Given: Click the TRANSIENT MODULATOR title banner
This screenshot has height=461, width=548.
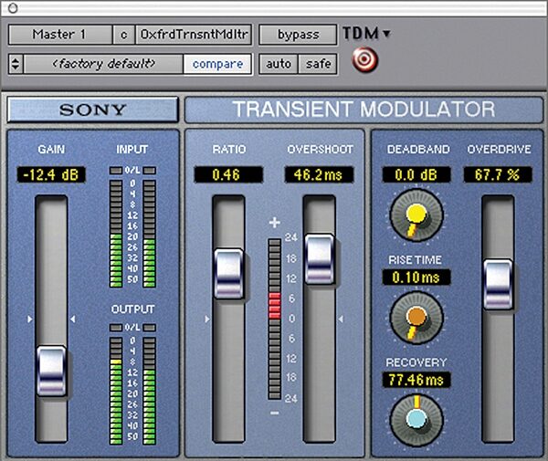Looking at the screenshot, I should [364, 110].
